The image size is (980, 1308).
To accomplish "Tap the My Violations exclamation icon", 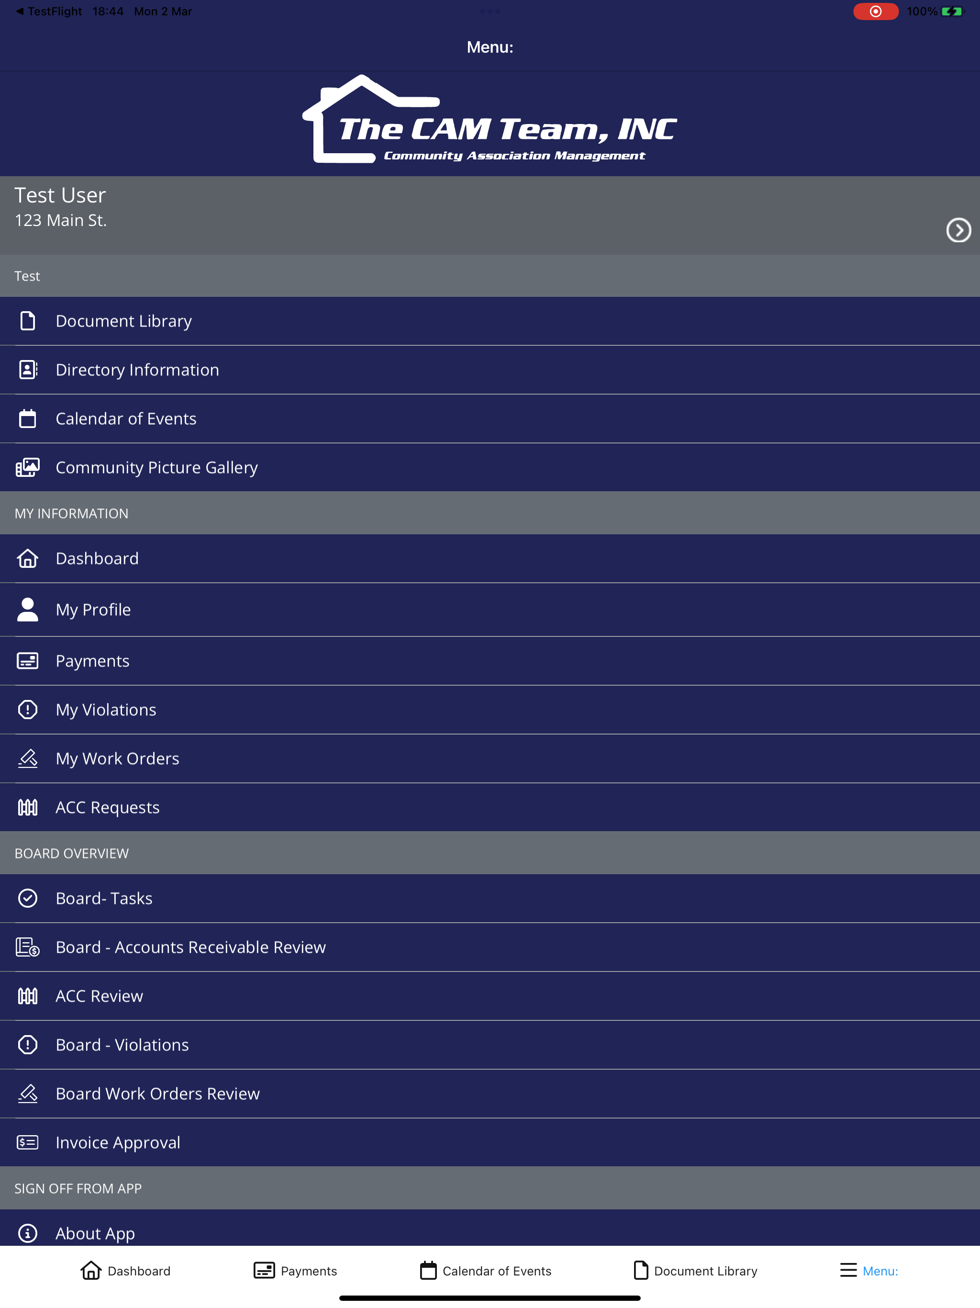I will tap(27, 710).
